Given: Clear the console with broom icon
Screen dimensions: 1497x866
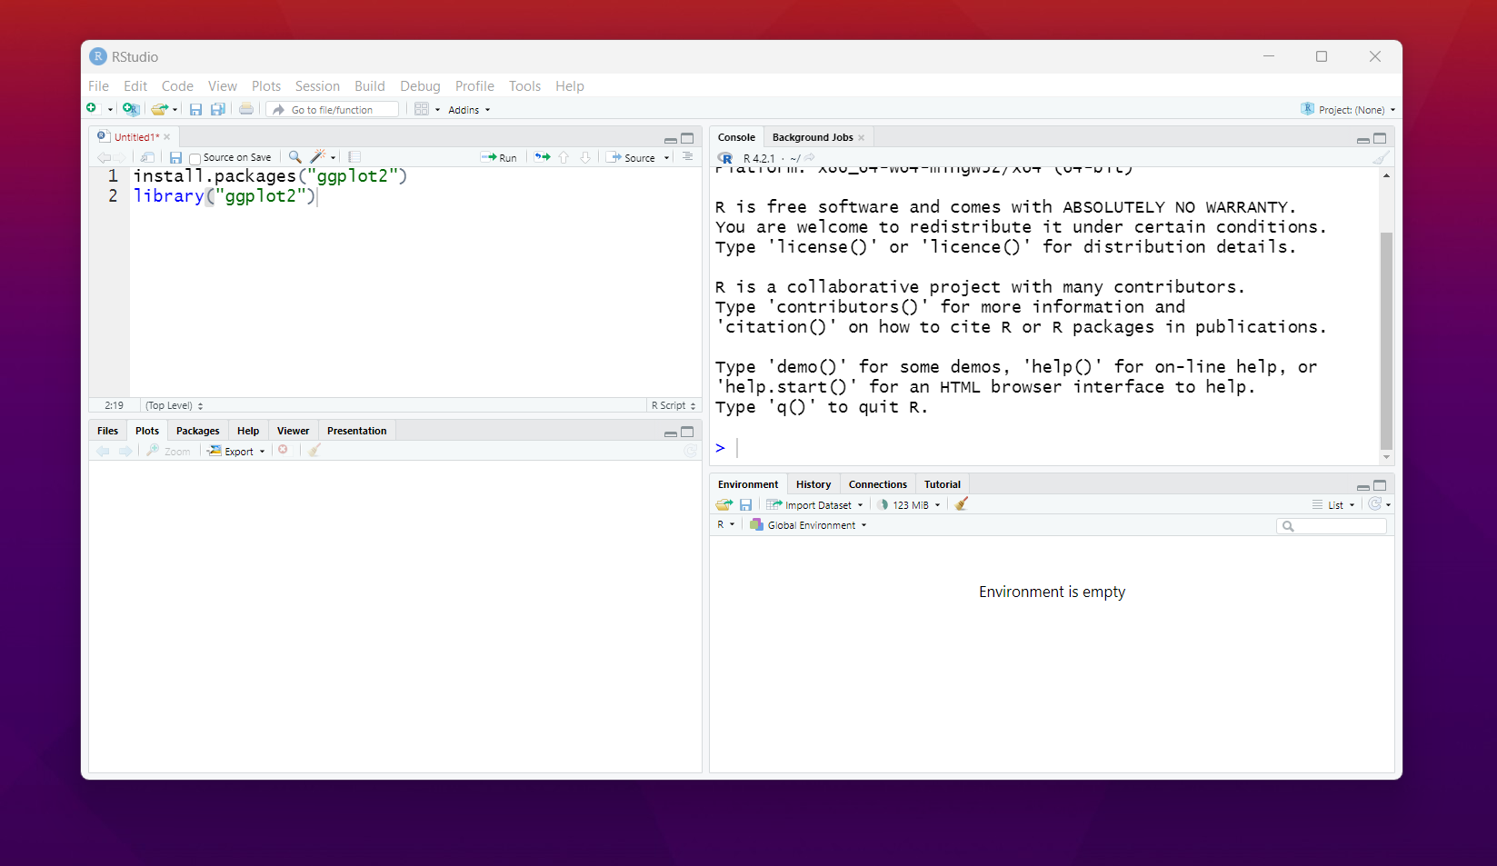Looking at the screenshot, I should coord(1381,157).
